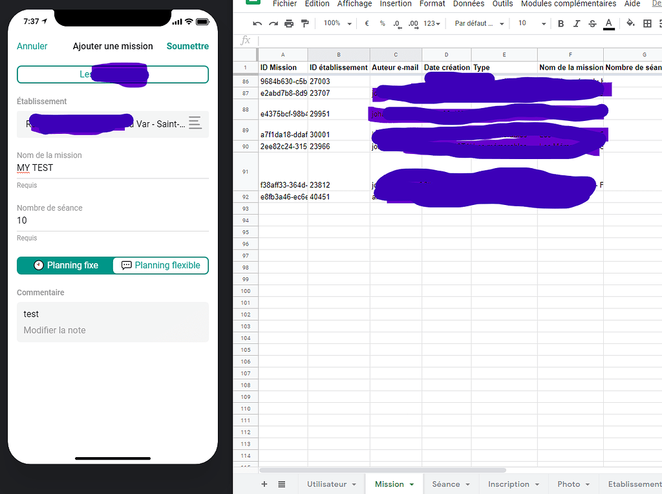Viewport: 662px width, 494px height.
Task: Open the Données menu
Action: [x=468, y=5]
